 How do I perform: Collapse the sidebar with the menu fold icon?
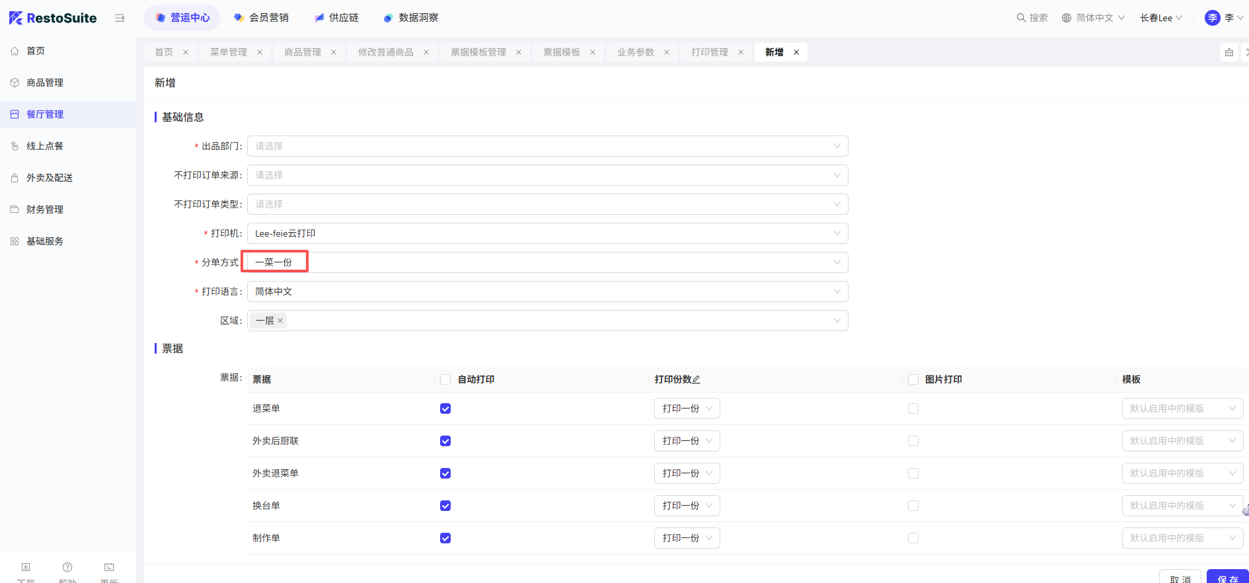point(120,18)
